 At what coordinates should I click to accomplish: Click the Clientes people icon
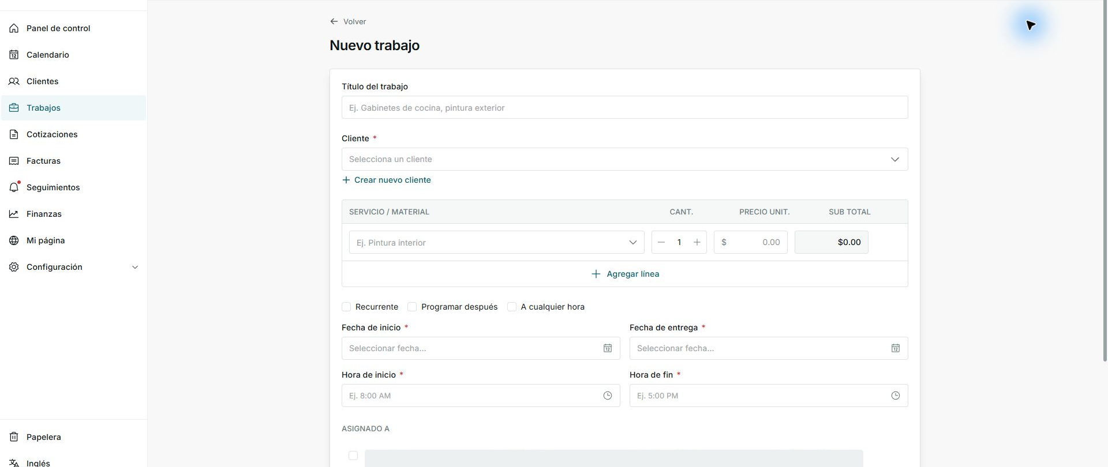(14, 81)
